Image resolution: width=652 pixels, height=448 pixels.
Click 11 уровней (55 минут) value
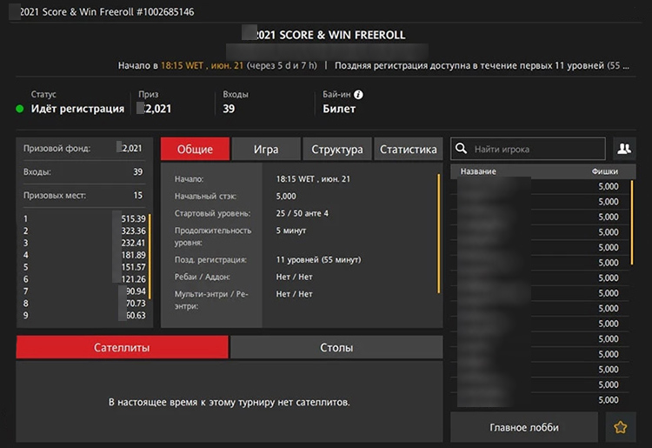coord(318,259)
